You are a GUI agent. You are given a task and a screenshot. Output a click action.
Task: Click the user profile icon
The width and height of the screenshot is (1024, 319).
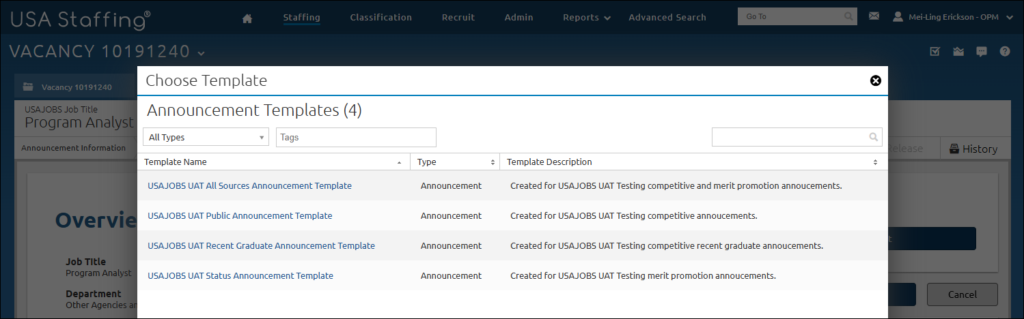point(898,16)
